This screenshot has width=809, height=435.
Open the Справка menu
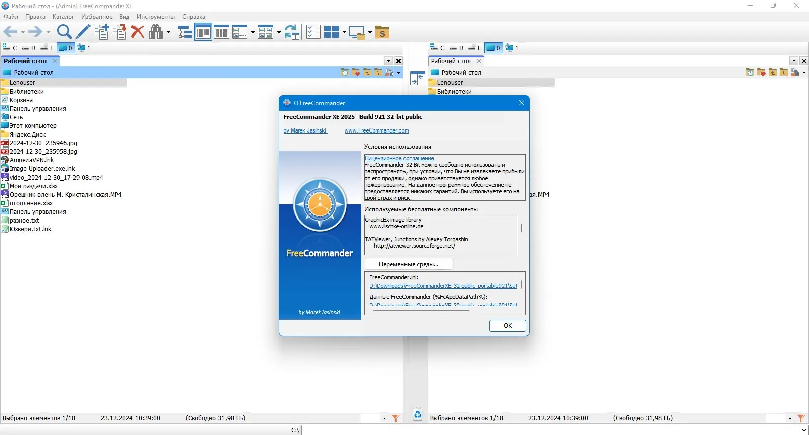pyautogui.click(x=194, y=17)
